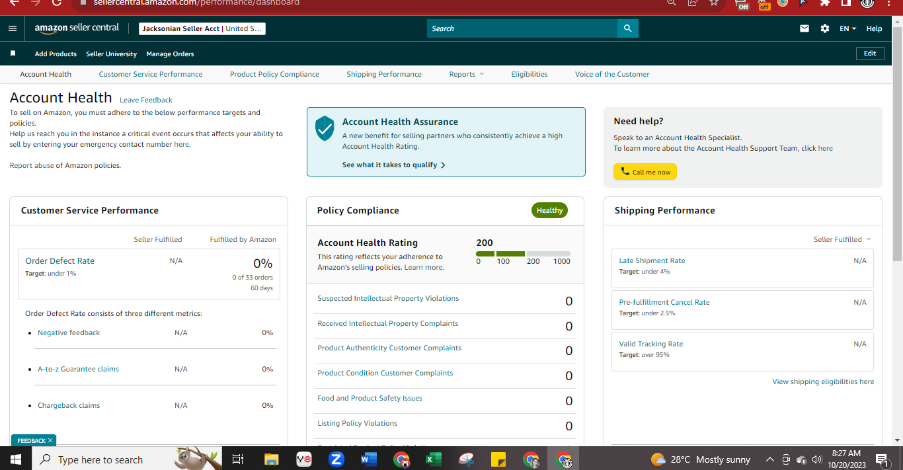The width and height of the screenshot is (903, 470).
Task: Open the Voice of the Customer tab
Action: (x=612, y=74)
